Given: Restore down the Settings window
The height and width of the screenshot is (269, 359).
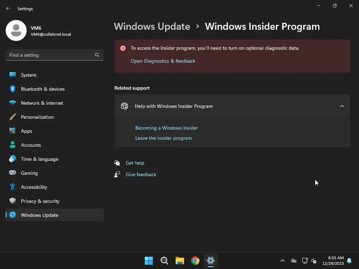Looking at the screenshot, I should click(x=335, y=6).
